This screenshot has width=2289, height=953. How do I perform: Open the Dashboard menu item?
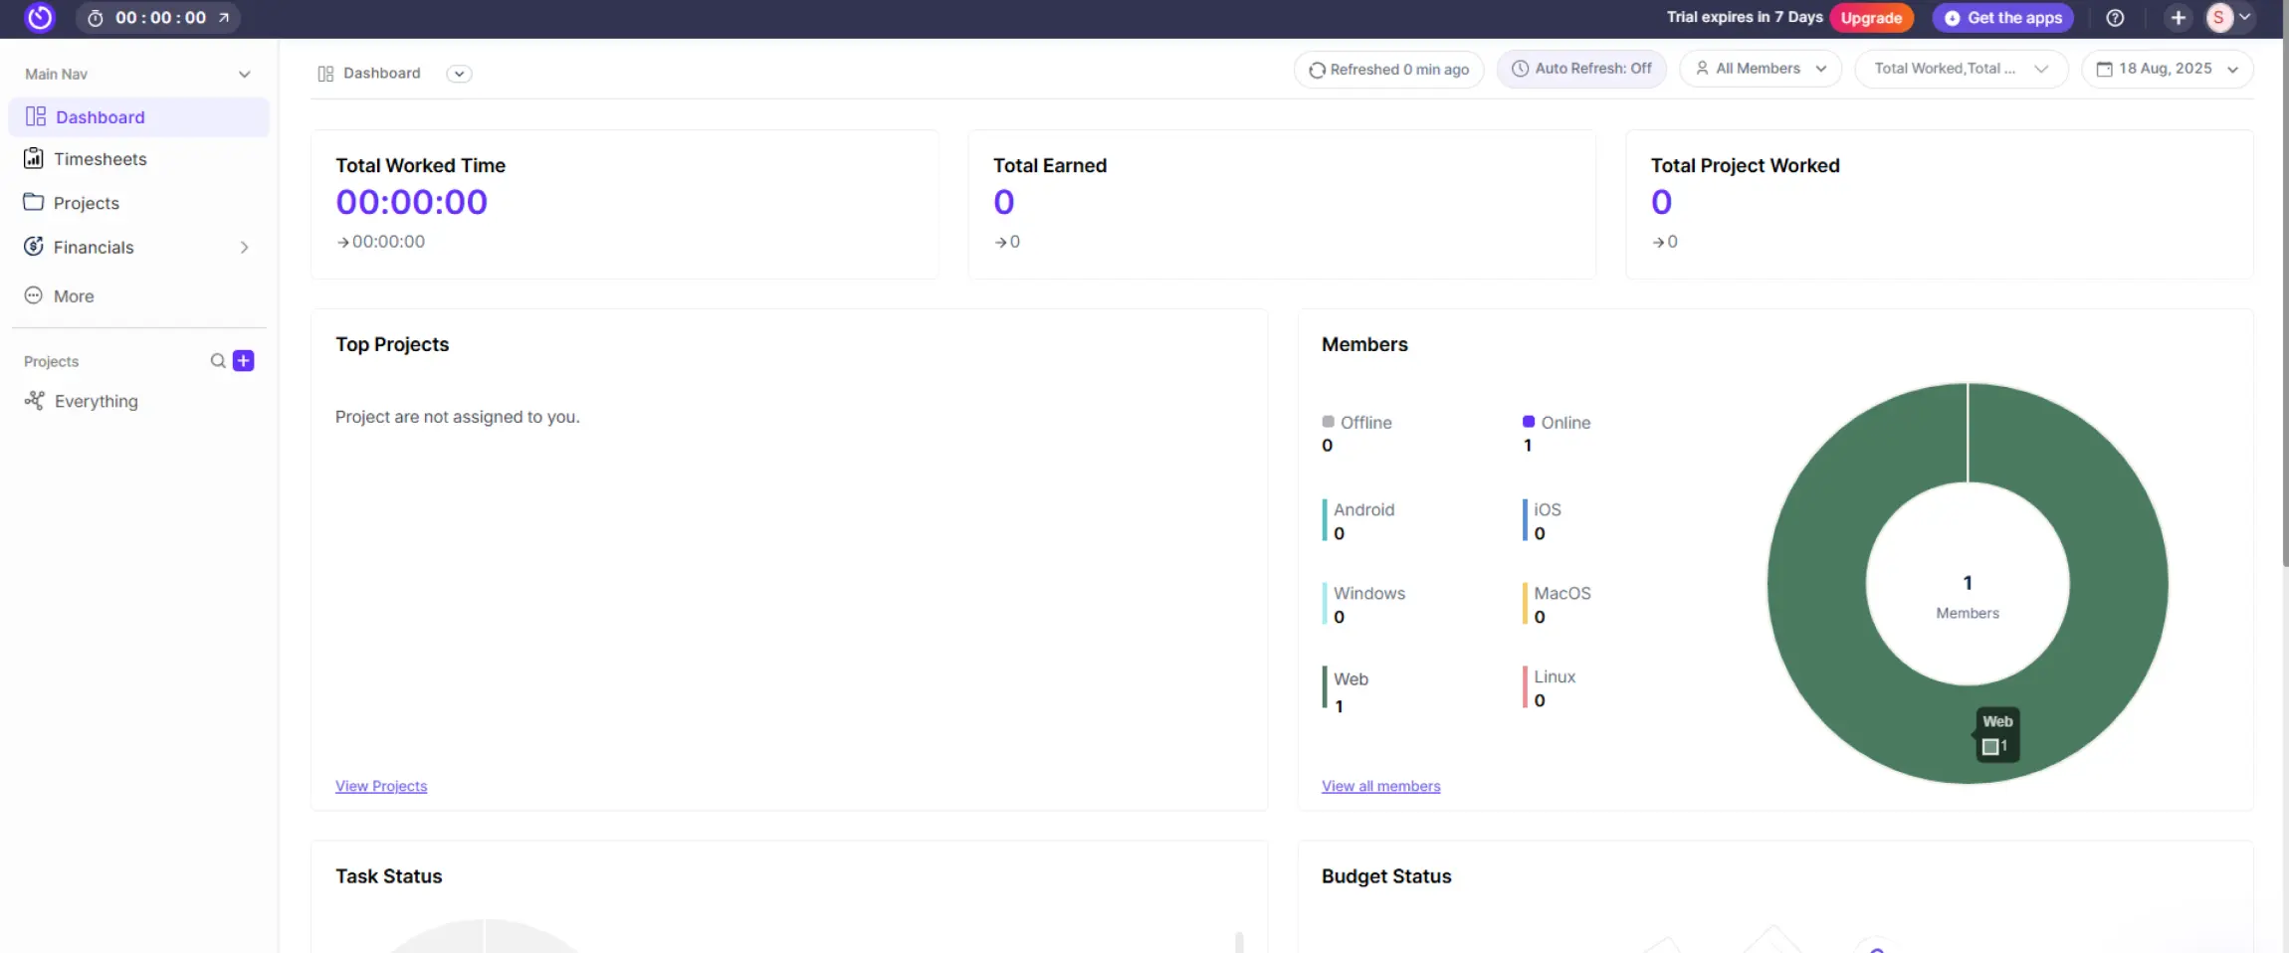pyautogui.click(x=138, y=116)
